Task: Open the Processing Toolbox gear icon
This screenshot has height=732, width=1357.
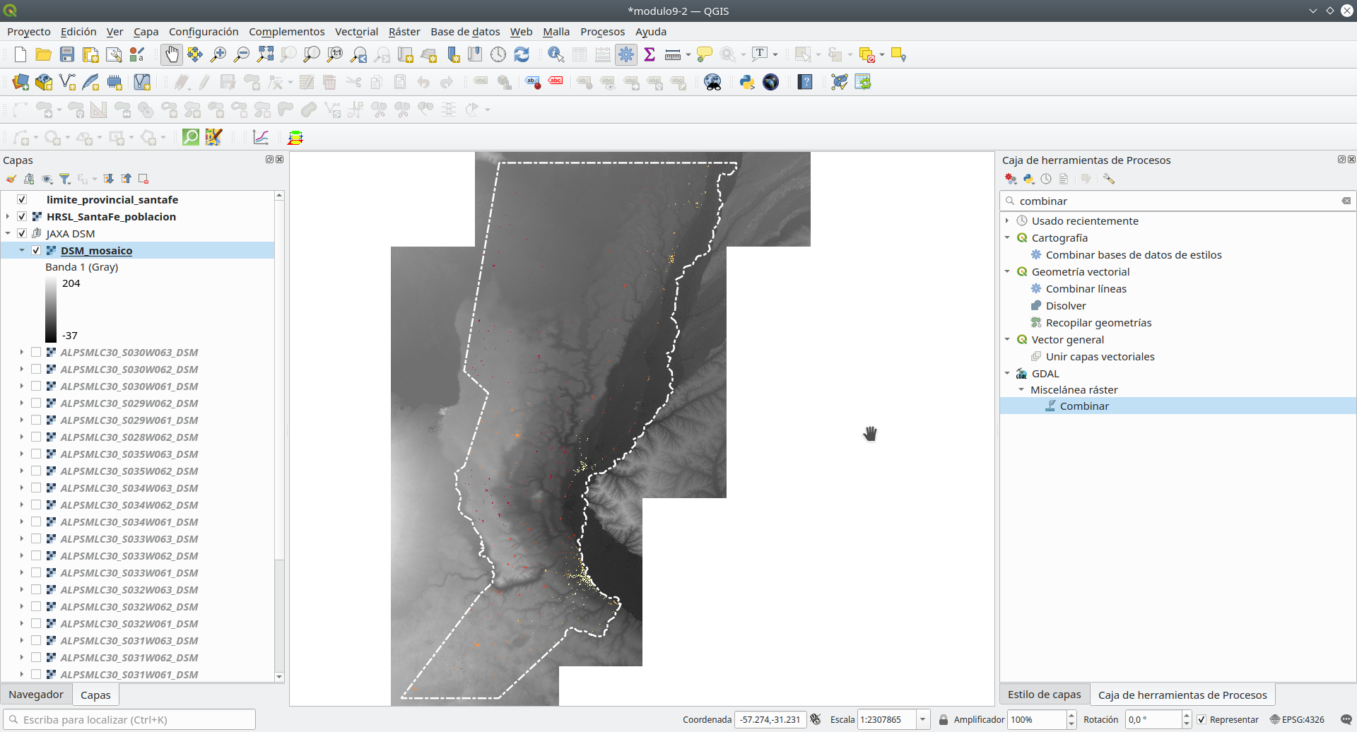Action: point(626,54)
